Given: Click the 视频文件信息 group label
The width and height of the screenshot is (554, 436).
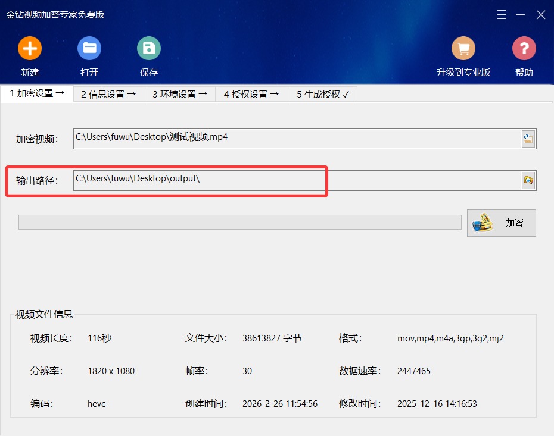Looking at the screenshot, I should click(44, 314).
